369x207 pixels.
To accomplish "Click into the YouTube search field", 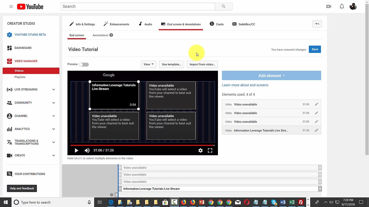I will coord(138,6).
